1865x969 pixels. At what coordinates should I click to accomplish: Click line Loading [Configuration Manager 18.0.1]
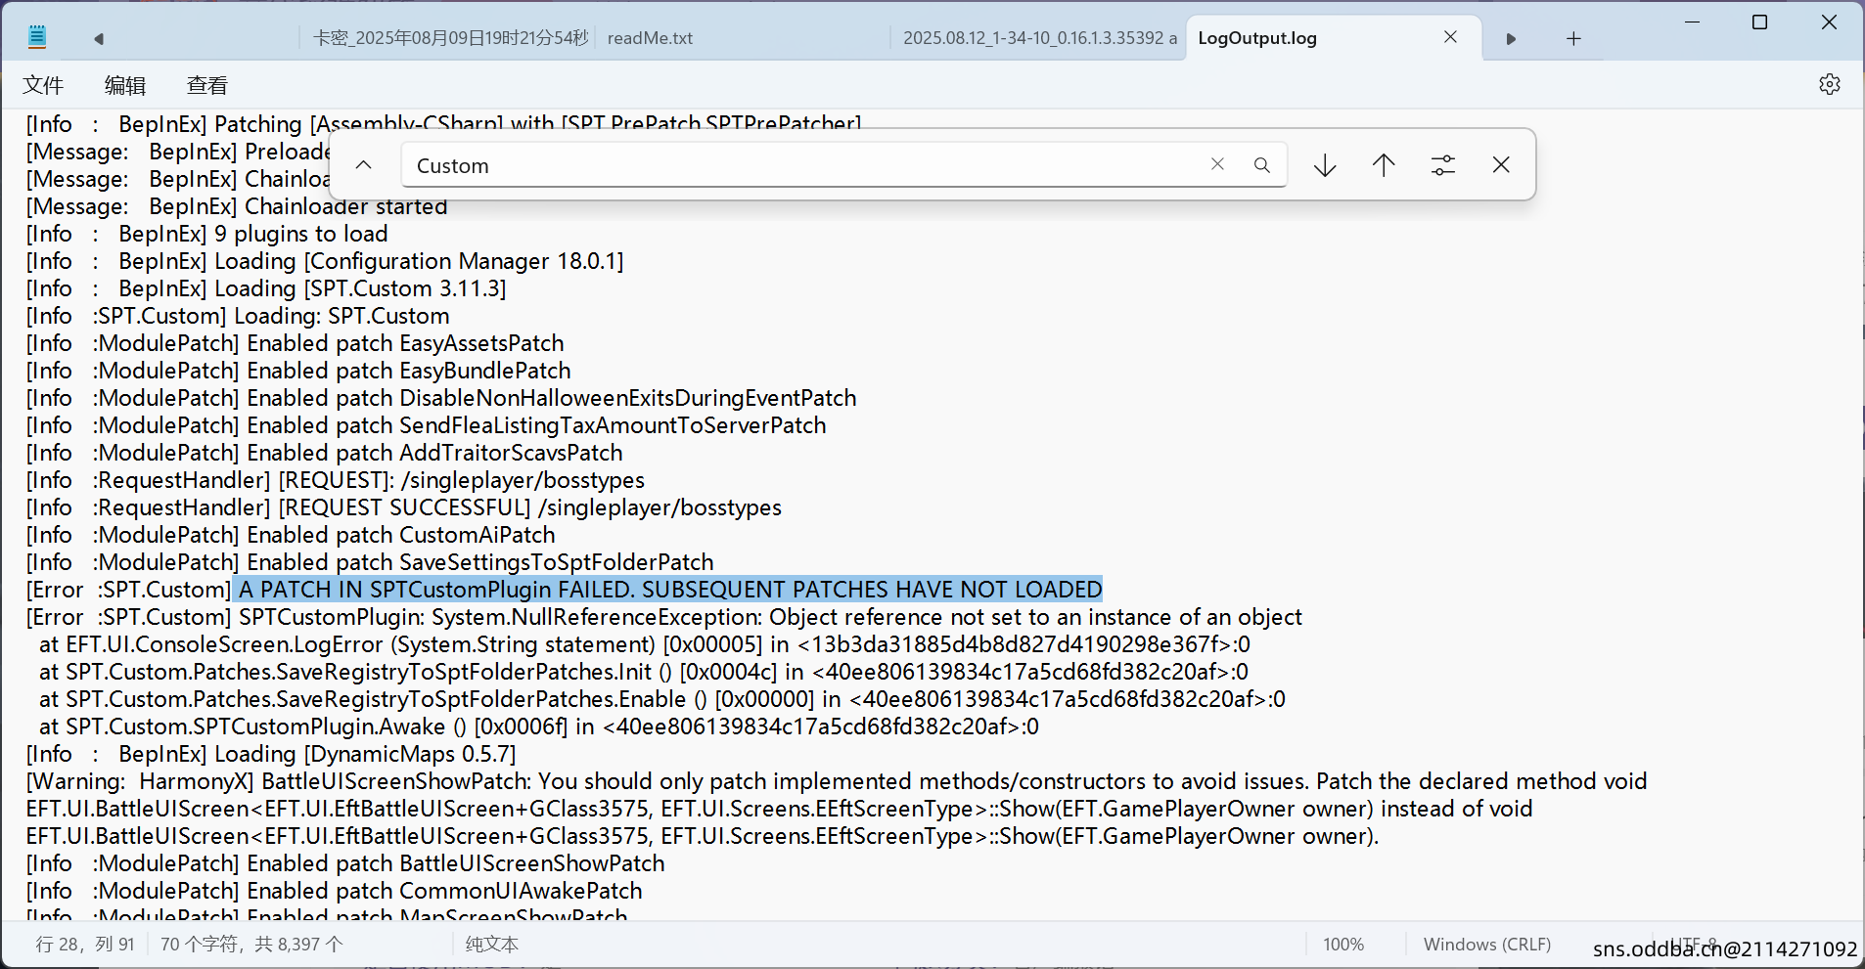[x=325, y=261]
